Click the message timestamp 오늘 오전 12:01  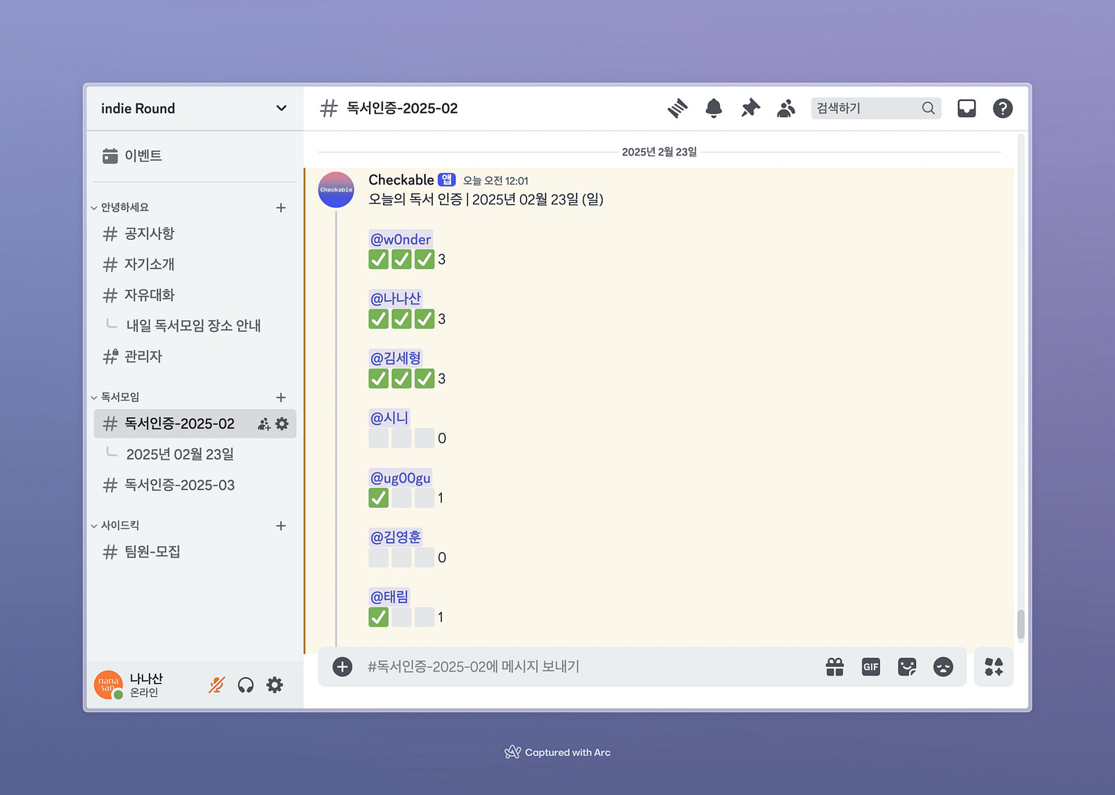click(x=495, y=181)
